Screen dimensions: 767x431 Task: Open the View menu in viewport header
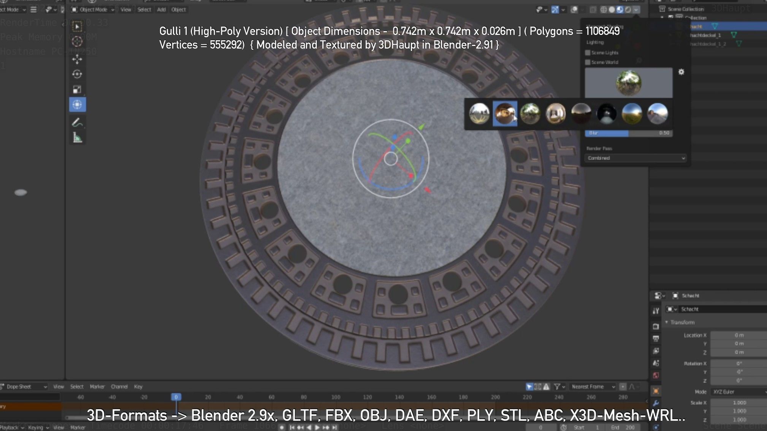(126, 9)
